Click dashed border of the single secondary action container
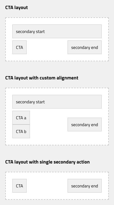 click(x=57, y=172)
